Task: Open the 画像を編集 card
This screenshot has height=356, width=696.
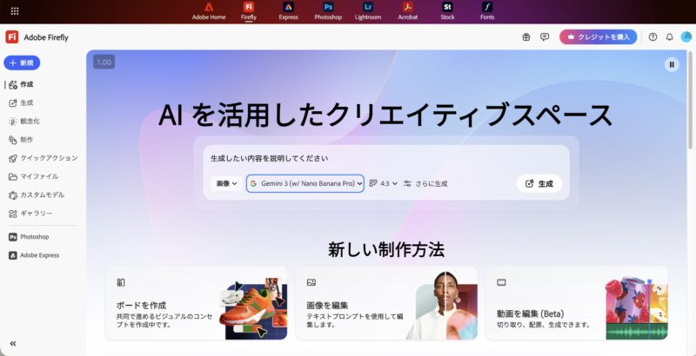Action: pos(386,303)
